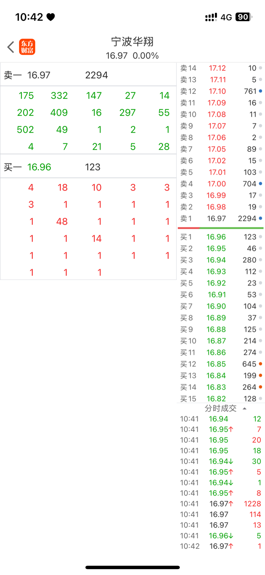Tap the heart icon near the clock
Screen dimensions: 265x575
pyautogui.click(x=51, y=17)
